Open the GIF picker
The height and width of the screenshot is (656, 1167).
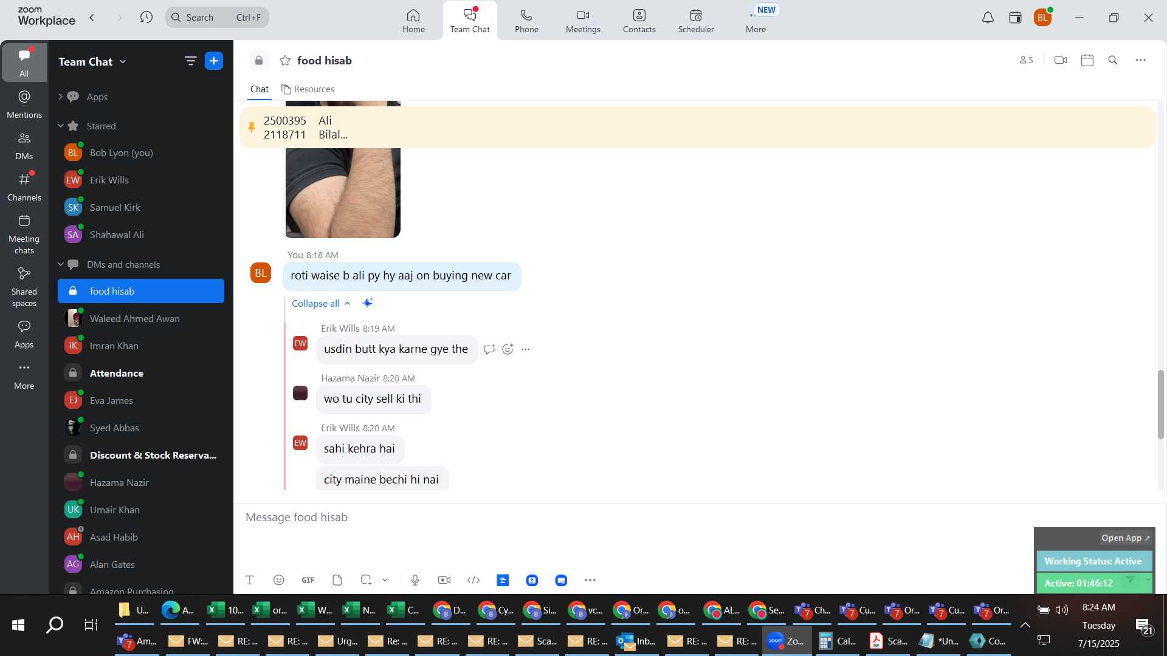[x=308, y=580]
